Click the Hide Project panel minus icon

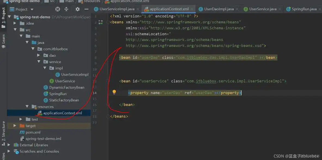[86, 9]
